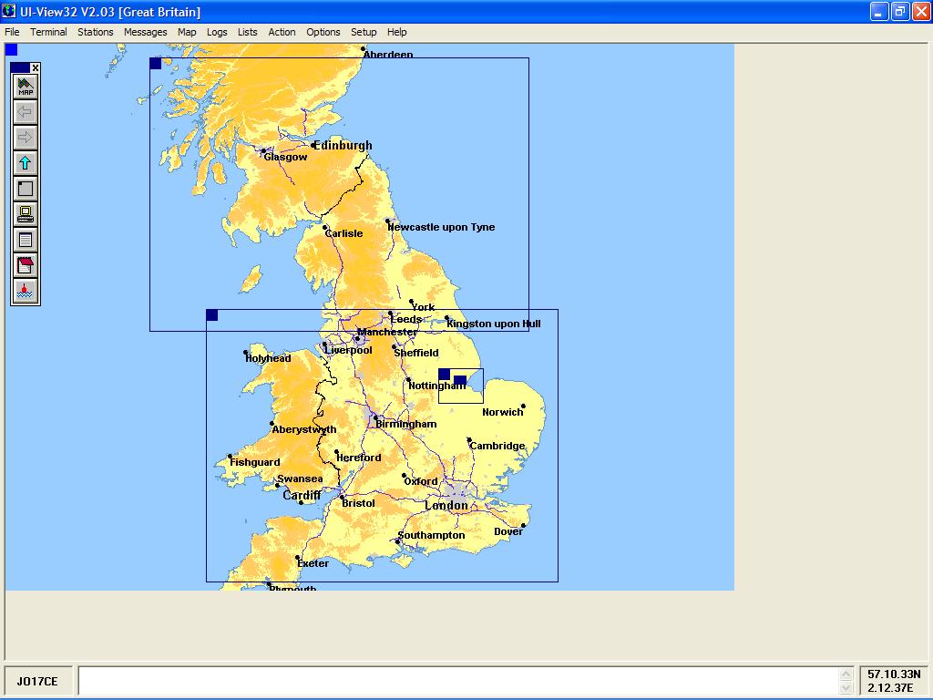Click the 57.10.33N coordinates readout
Screen dimensions: 933x700
894,674
